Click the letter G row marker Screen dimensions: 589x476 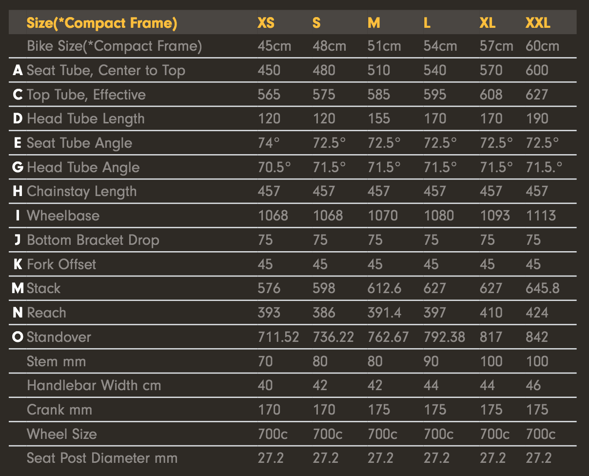(18, 167)
